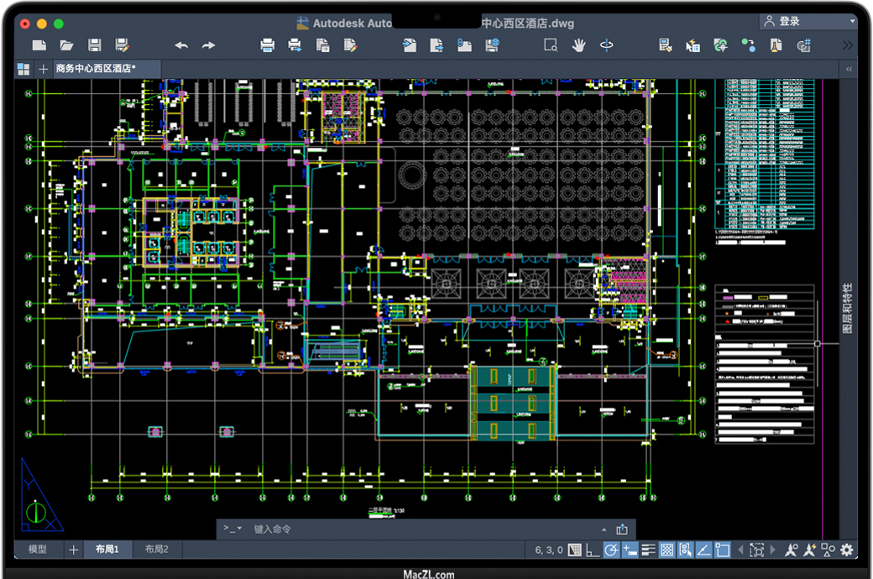The height and width of the screenshot is (579, 873).
Task: Toggle ortho mode in status bar
Action: (x=593, y=550)
